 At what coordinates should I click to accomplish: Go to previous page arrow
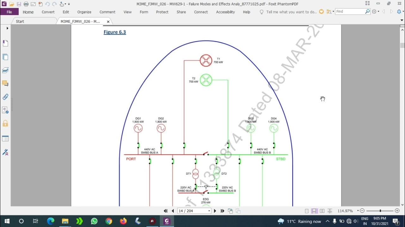pos(173,211)
